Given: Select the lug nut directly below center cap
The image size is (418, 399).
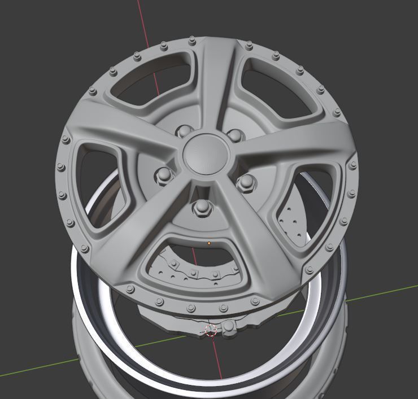Looking at the screenshot, I should (x=203, y=208).
